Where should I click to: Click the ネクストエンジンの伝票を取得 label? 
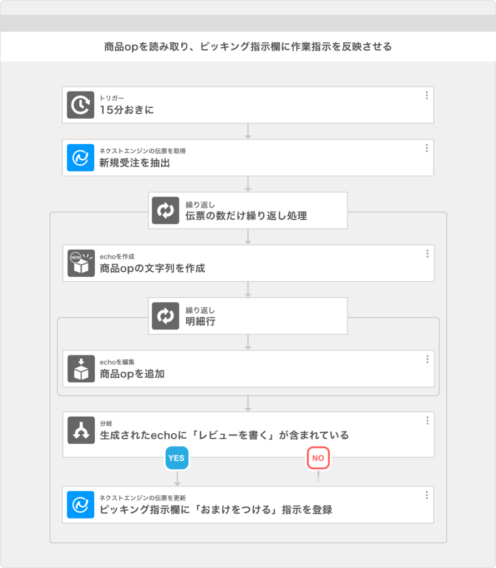[x=142, y=151]
